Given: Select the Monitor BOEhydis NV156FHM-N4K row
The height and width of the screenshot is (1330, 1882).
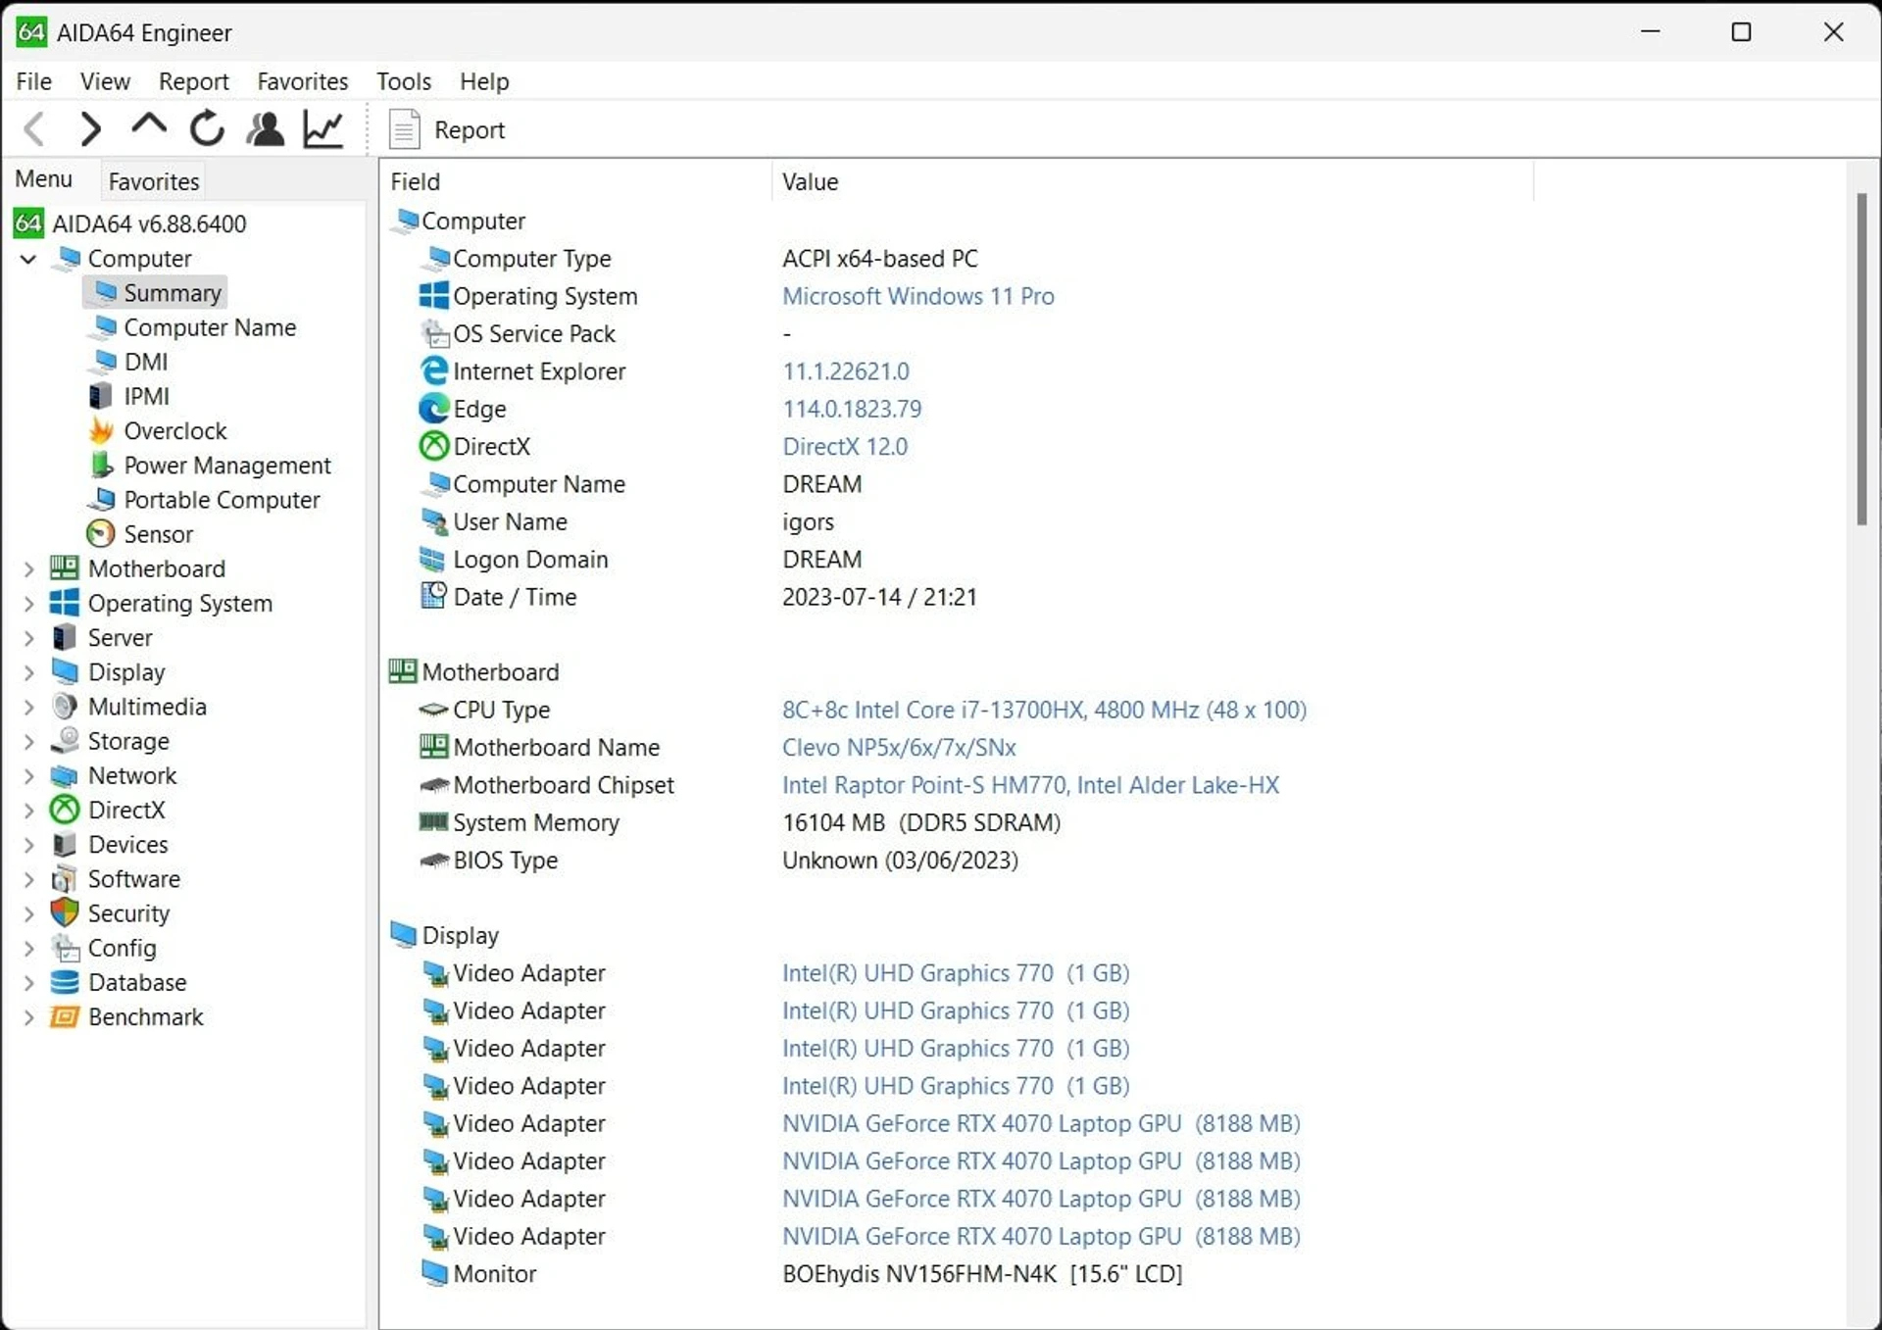Looking at the screenshot, I should [x=802, y=1274].
